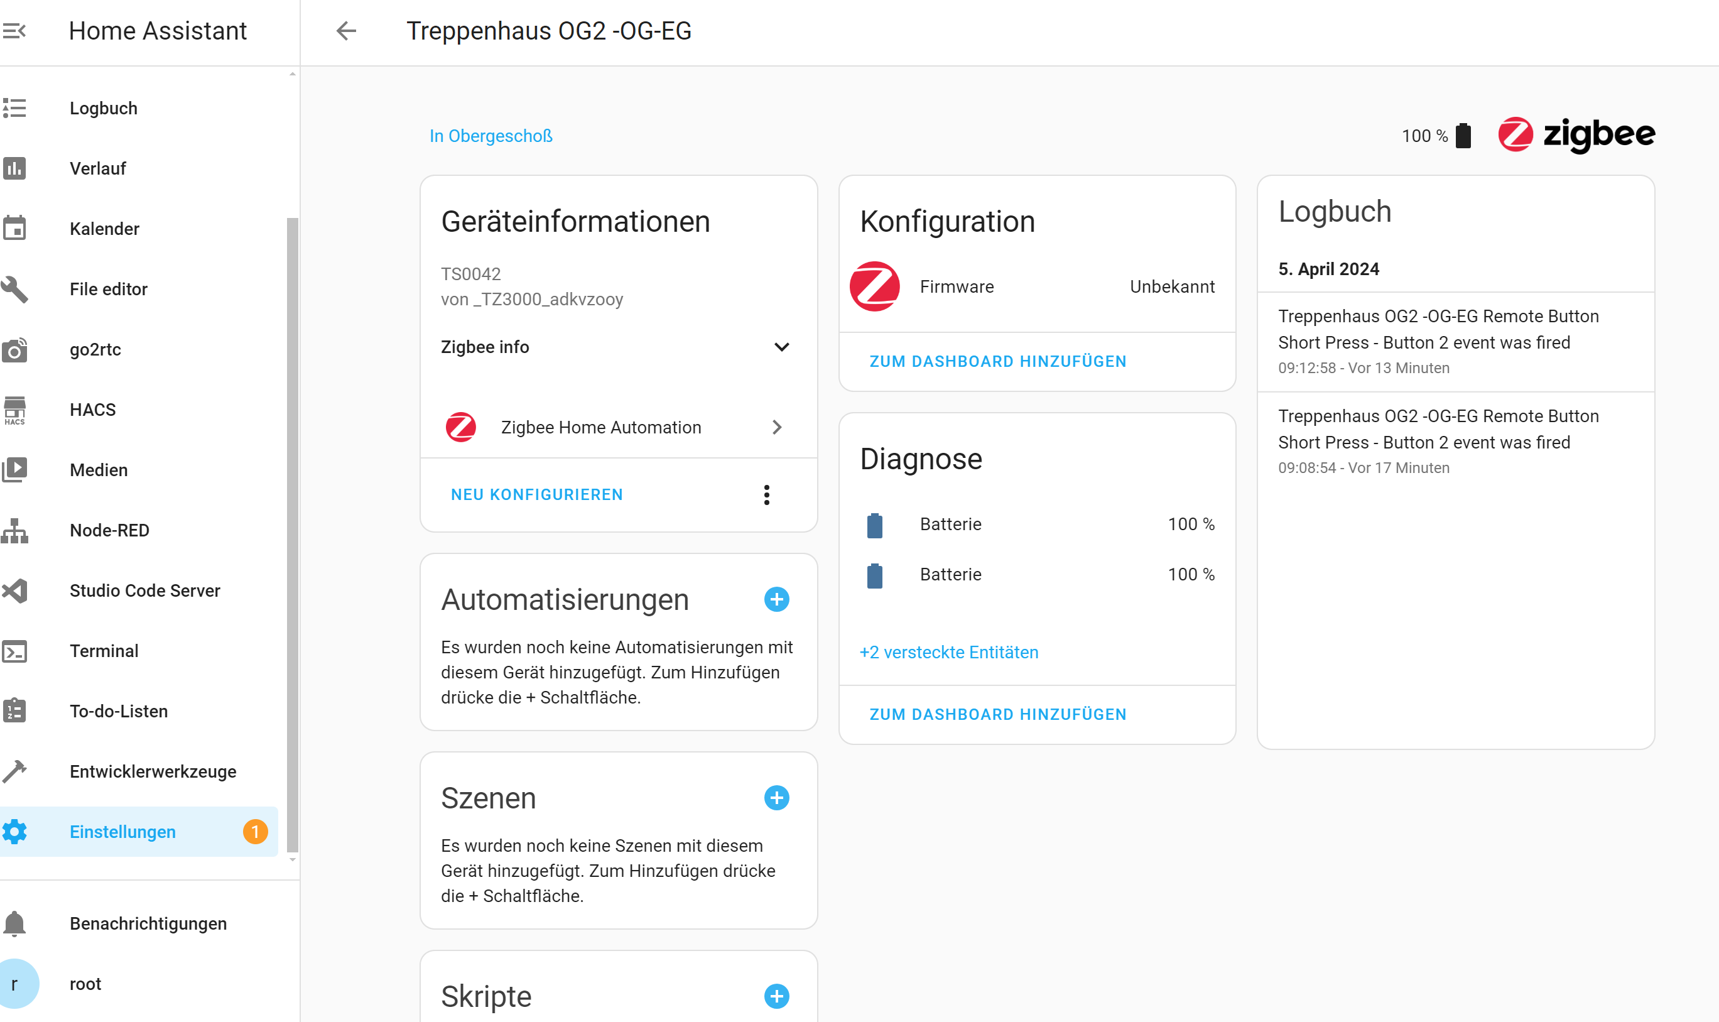Click the back arrow in header
Image resolution: width=1719 pixels, height=1022 pixels.
click(346, 31)
